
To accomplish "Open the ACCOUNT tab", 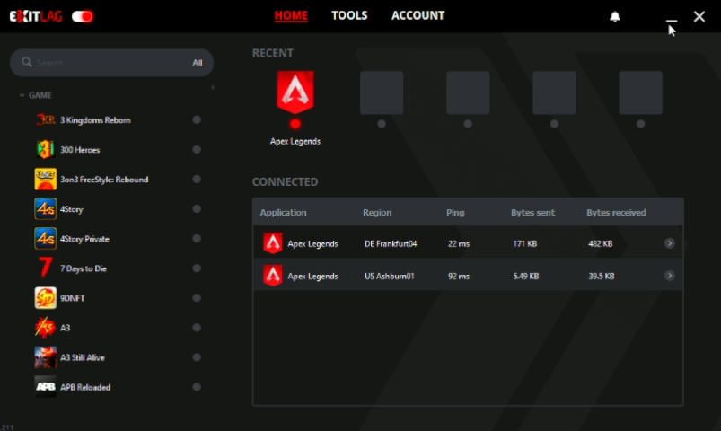I will [418, 15].
